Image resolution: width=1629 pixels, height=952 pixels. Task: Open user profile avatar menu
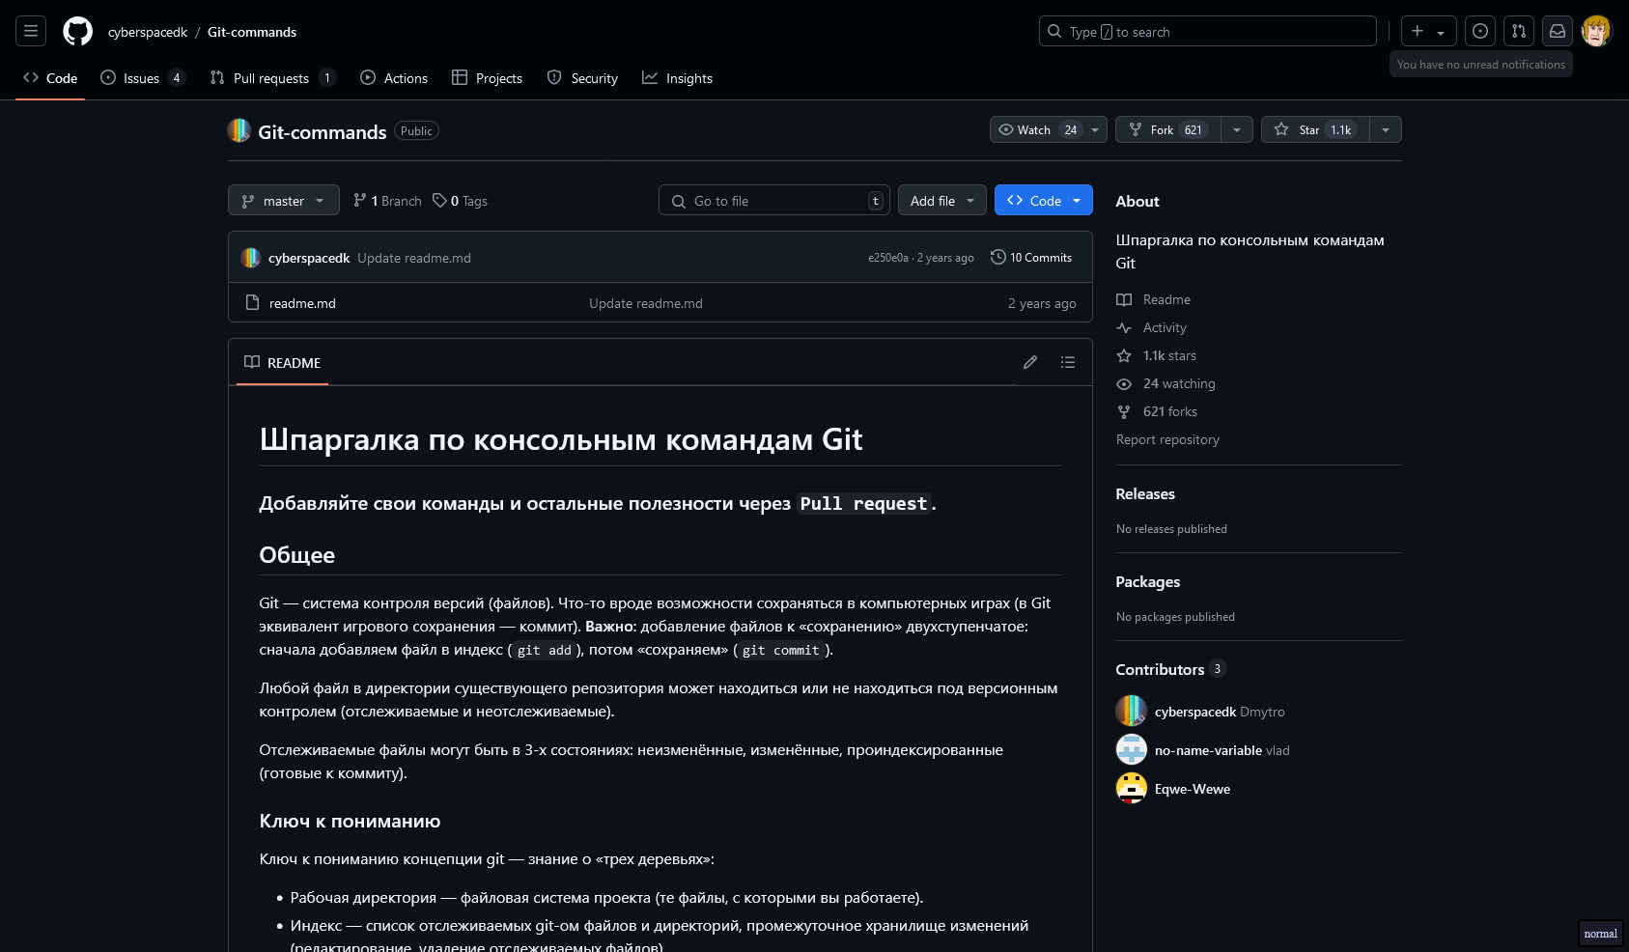[1596, 31]
